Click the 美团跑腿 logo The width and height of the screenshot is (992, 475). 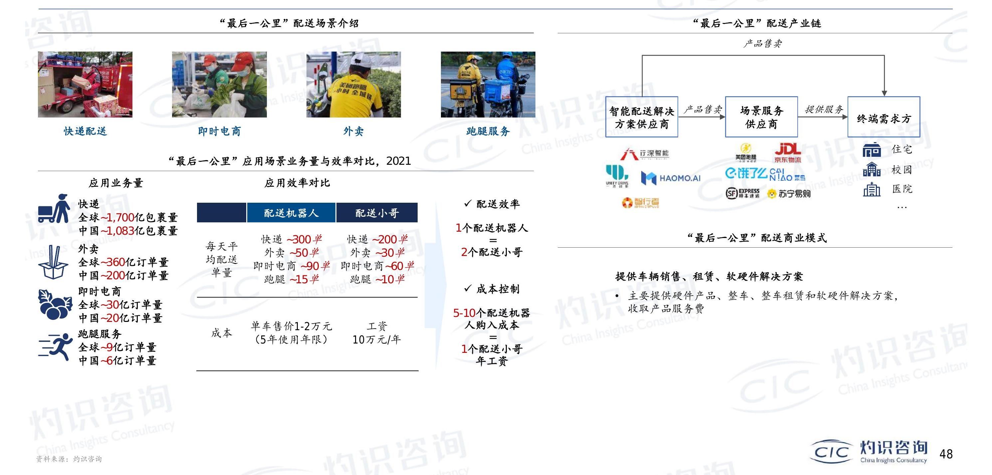(x=745, y=152)
